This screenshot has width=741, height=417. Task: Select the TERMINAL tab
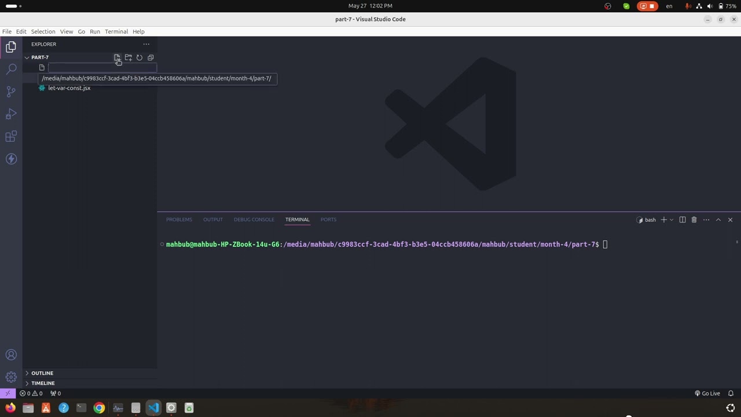tap(298, 220)
